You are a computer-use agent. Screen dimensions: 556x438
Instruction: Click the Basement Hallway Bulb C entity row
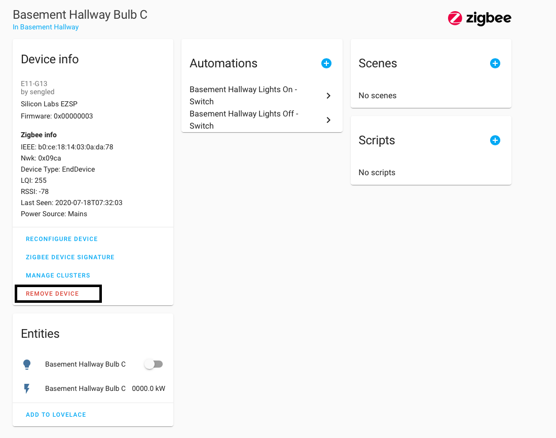point(85,364)
